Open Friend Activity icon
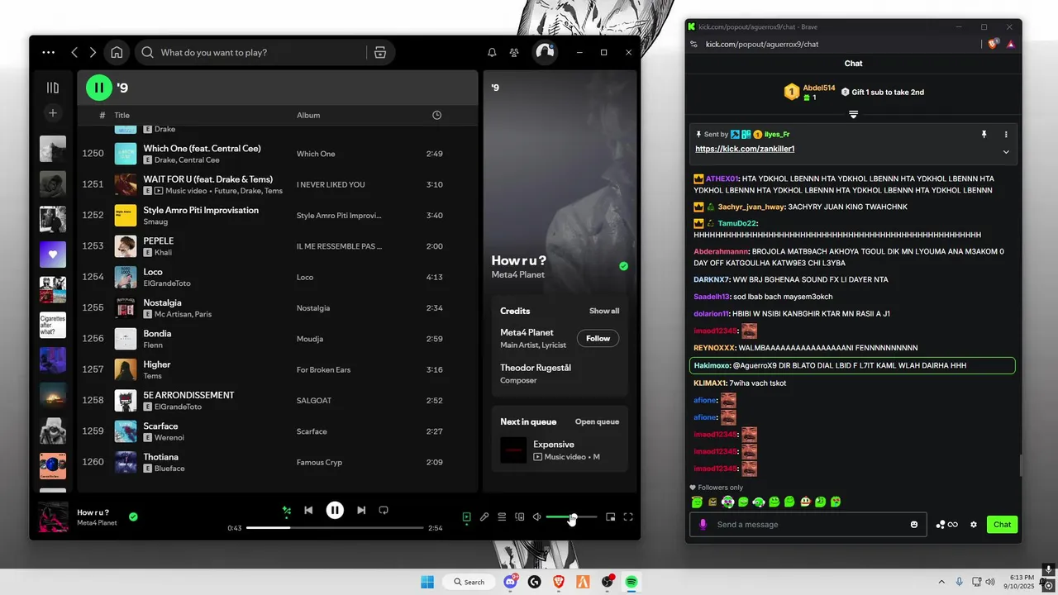1058x595 pixels. (x=514, y=52)
